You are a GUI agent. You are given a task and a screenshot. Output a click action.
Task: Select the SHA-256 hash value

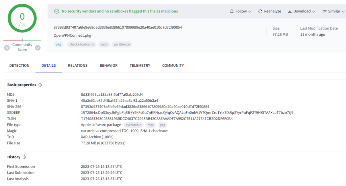point(145,106)
